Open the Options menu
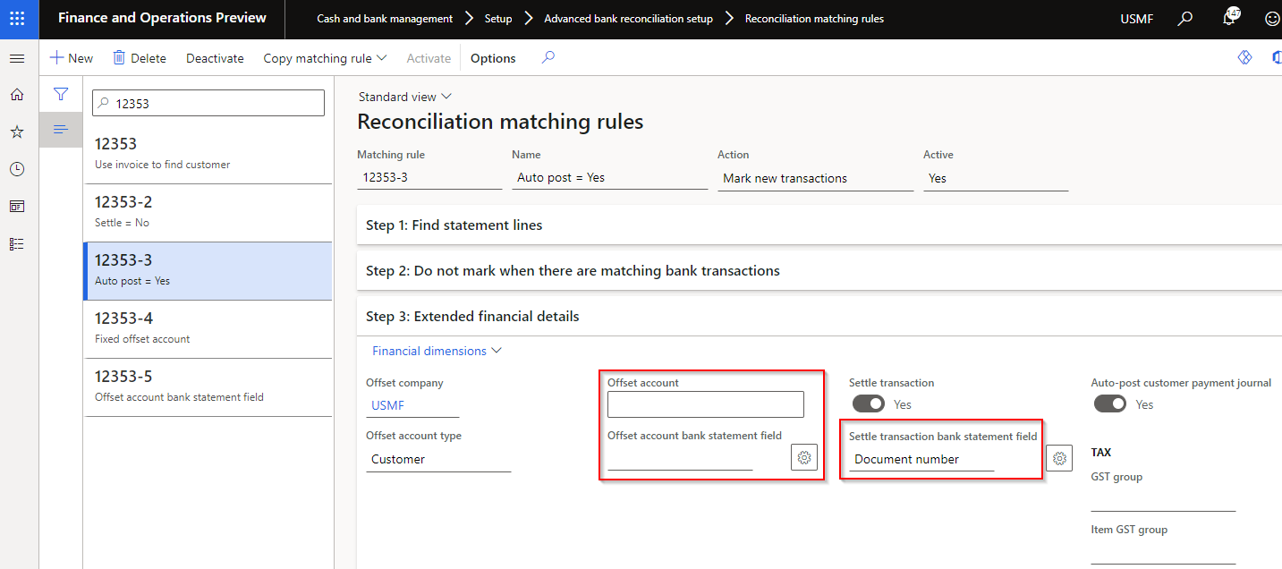Screen dimensions: 1282x569 pos(492,57)
